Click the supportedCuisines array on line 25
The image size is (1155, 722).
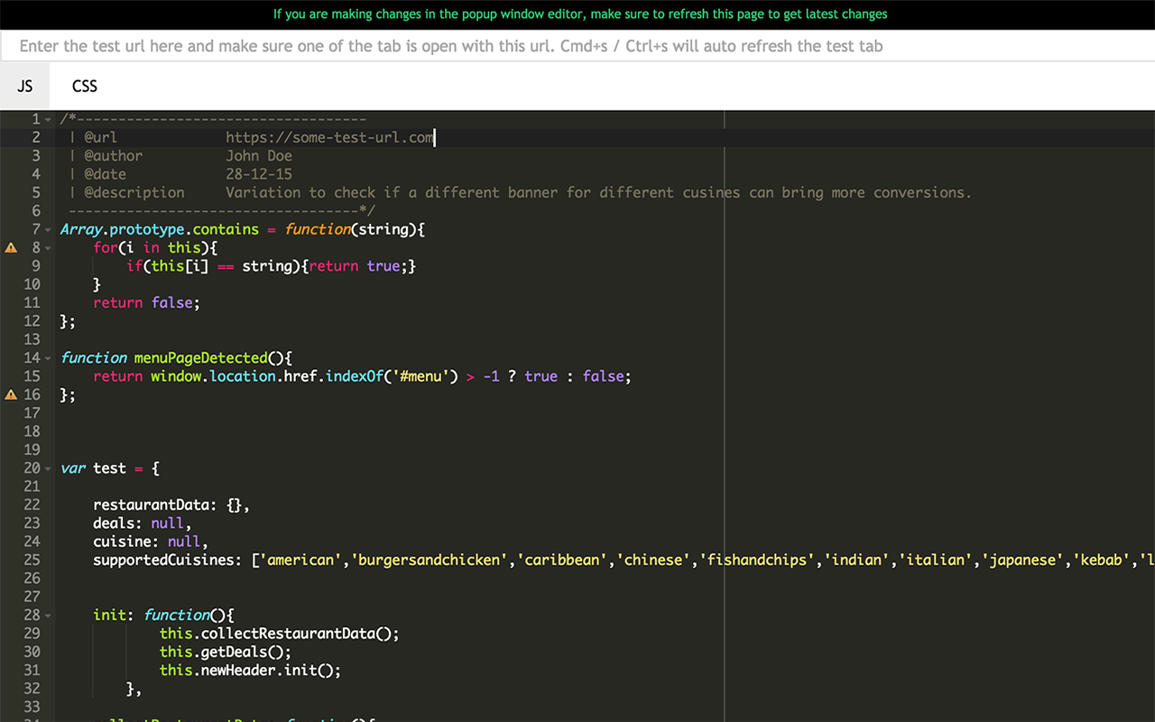pyautogui.click(x=632, y=560)
